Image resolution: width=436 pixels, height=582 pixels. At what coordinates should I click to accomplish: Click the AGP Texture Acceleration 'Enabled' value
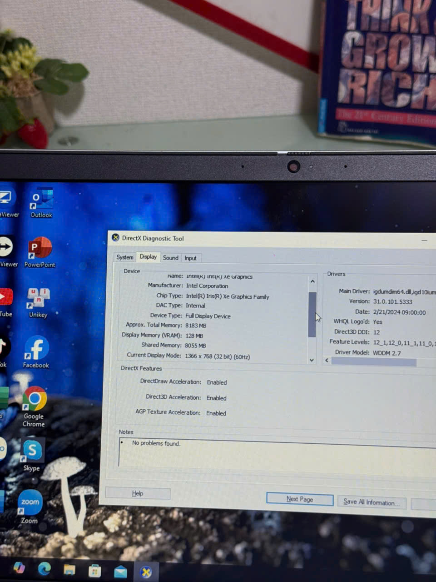216,413
